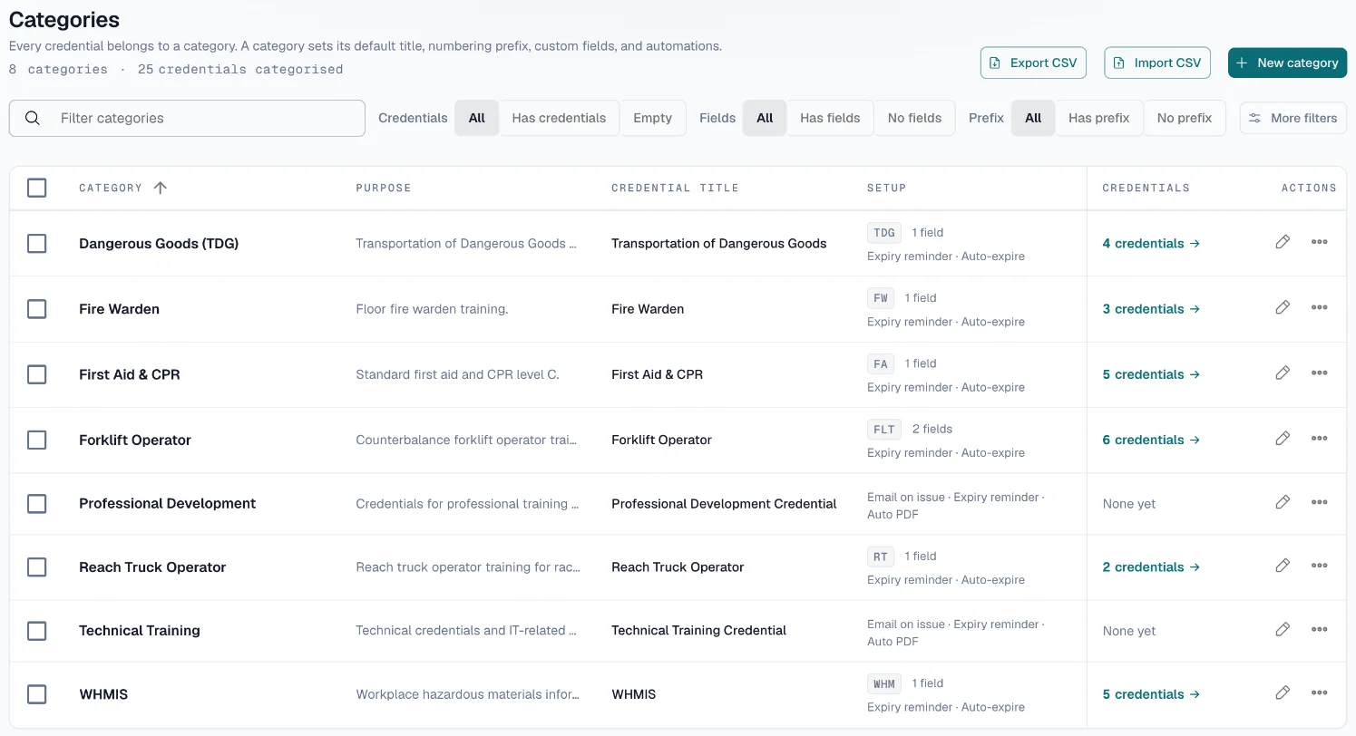Tick the Professional Development row checkbox
The image size is (1356, 736).
36,503
